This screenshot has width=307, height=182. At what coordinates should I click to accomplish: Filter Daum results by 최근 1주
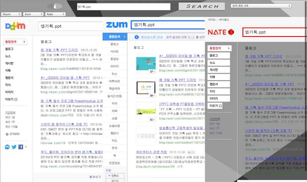[10, 122]
